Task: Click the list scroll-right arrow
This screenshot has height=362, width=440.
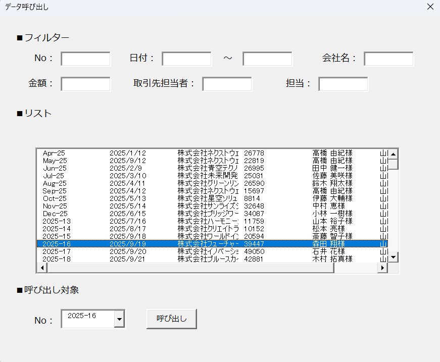Action: click(x=382, y=268)
